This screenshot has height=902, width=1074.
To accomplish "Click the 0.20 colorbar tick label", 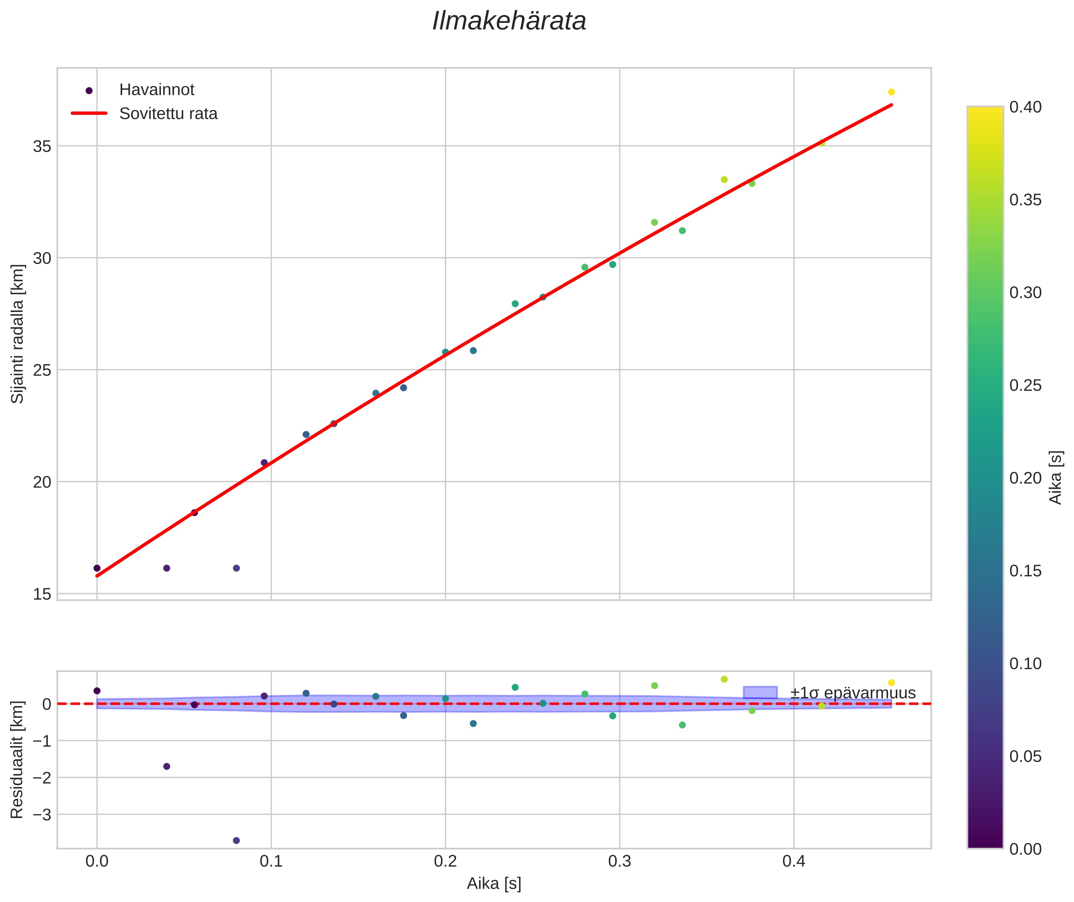I will pos(1025,478).
